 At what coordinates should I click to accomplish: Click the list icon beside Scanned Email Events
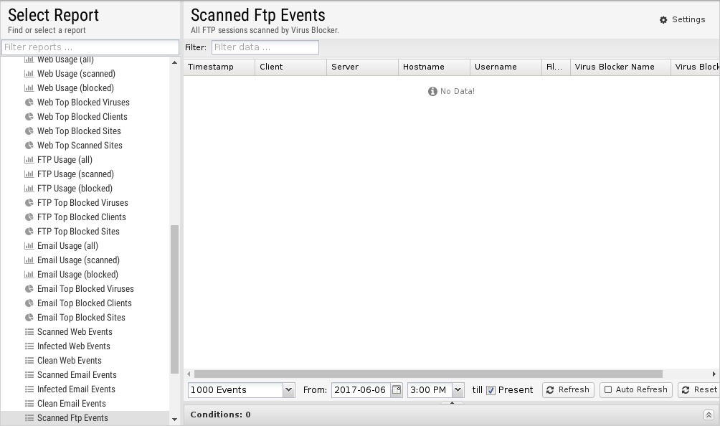click(x=29, y=374)
